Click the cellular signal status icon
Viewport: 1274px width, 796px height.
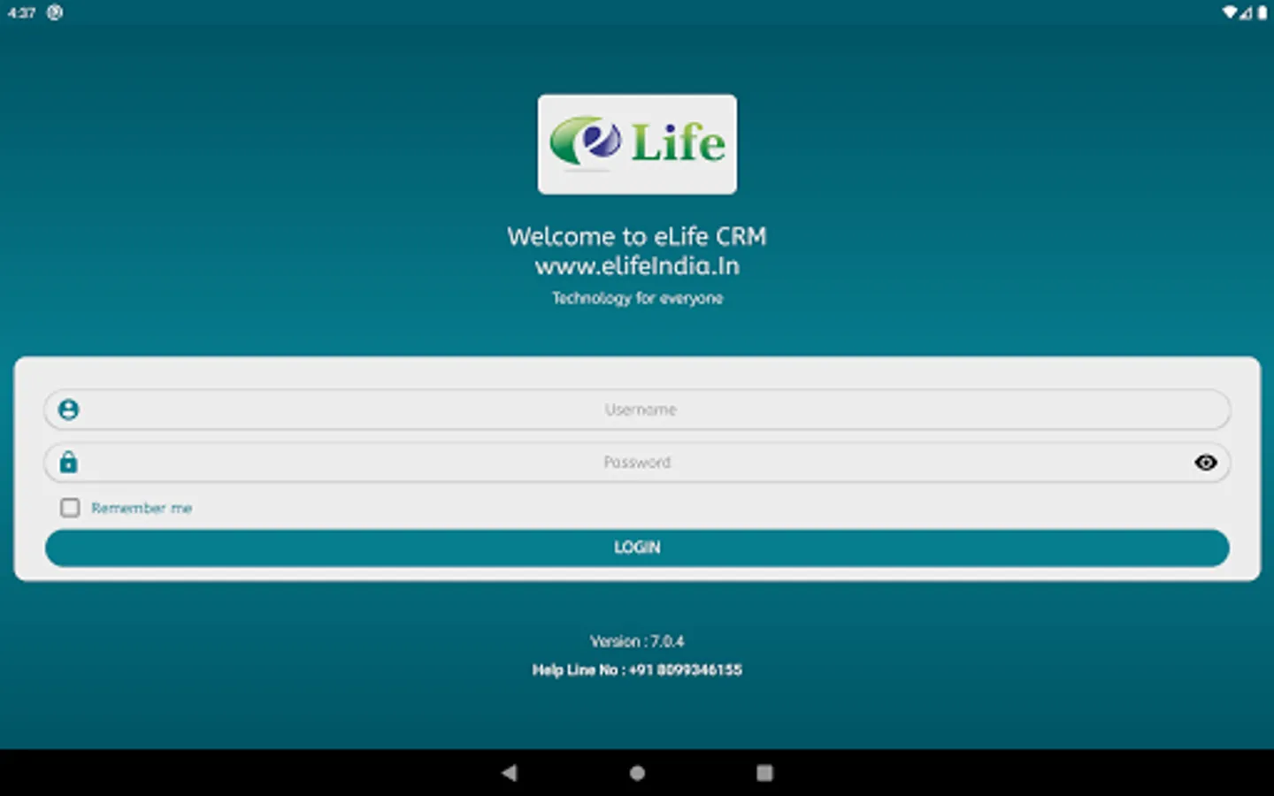[1246, 12]
